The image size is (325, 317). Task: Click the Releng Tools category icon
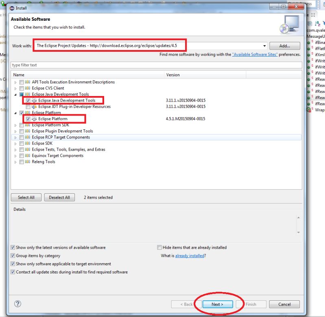coord(28,162)
